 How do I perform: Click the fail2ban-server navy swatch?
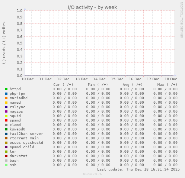point(6,134)
